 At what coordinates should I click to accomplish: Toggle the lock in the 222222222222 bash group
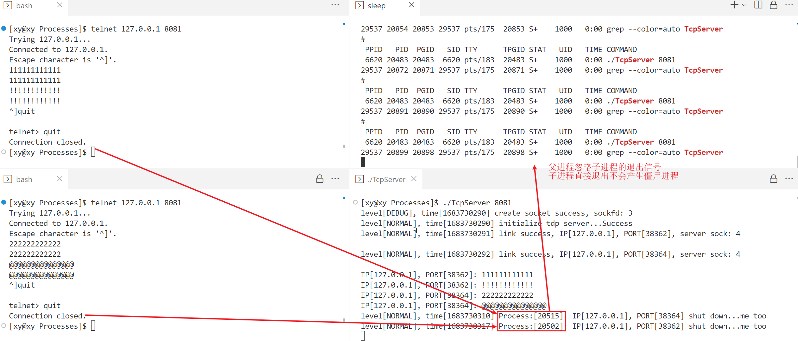[x=320, y=179]
